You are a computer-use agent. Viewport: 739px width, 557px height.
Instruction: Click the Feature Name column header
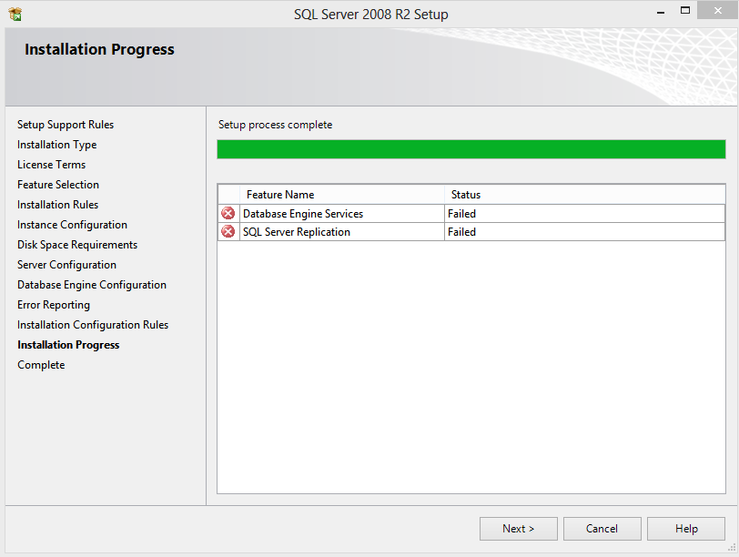click(x=342, y=195)
